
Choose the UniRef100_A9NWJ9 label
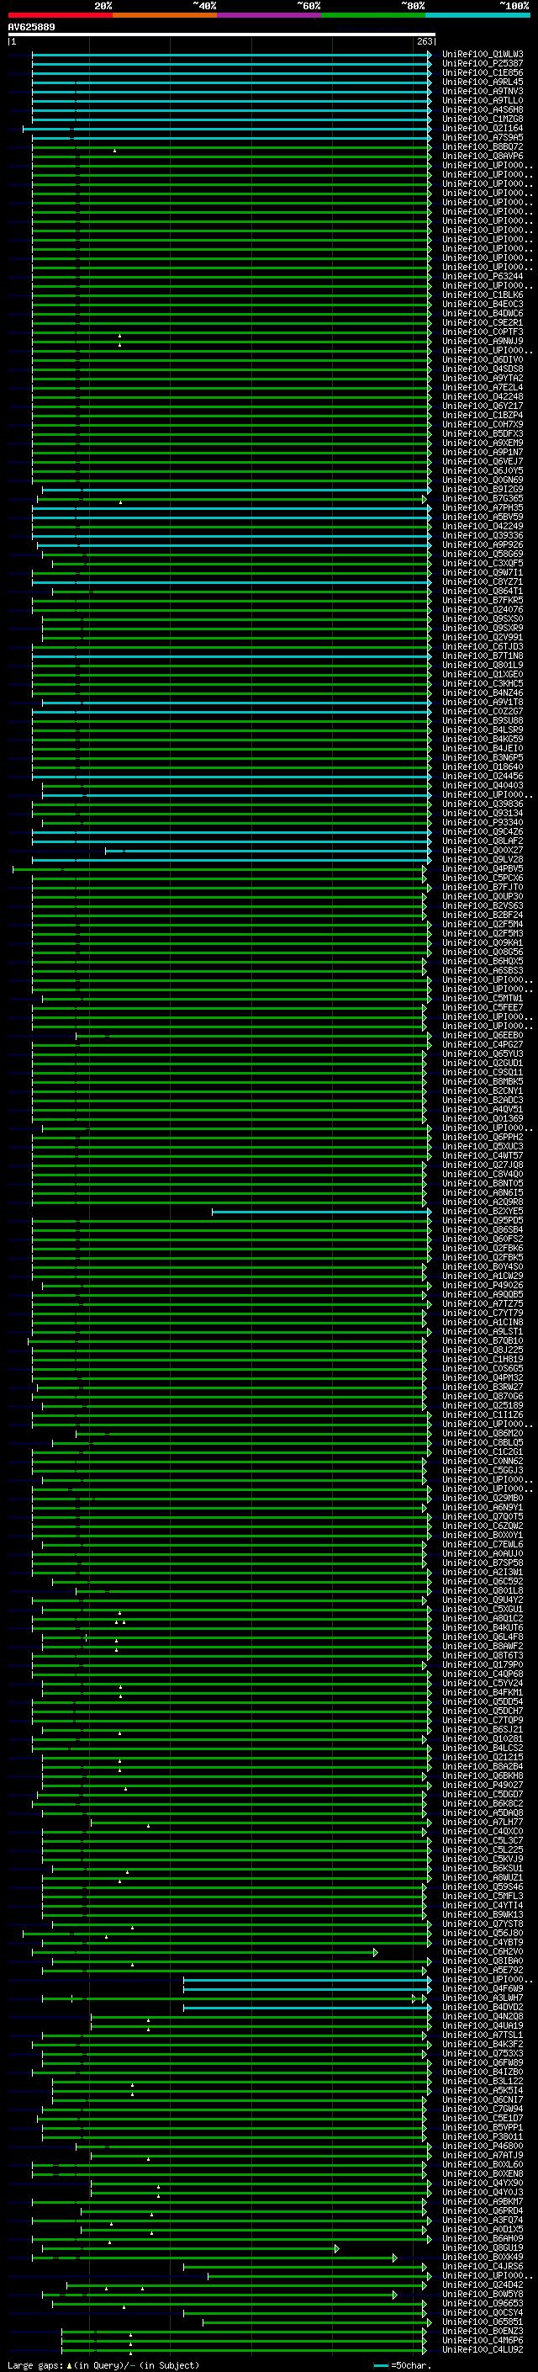(x=483, y=342)
